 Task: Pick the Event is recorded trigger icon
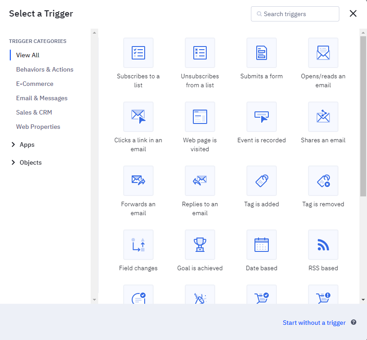(262, 117)
